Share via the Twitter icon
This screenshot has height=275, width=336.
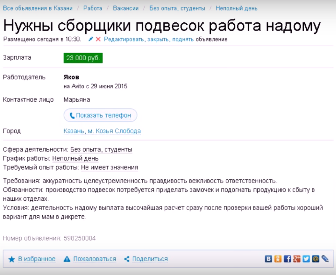pos(306,259)
